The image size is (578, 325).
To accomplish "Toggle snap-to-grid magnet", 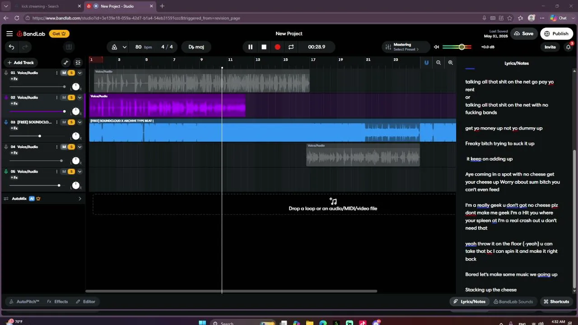I will tap(426, 63).
